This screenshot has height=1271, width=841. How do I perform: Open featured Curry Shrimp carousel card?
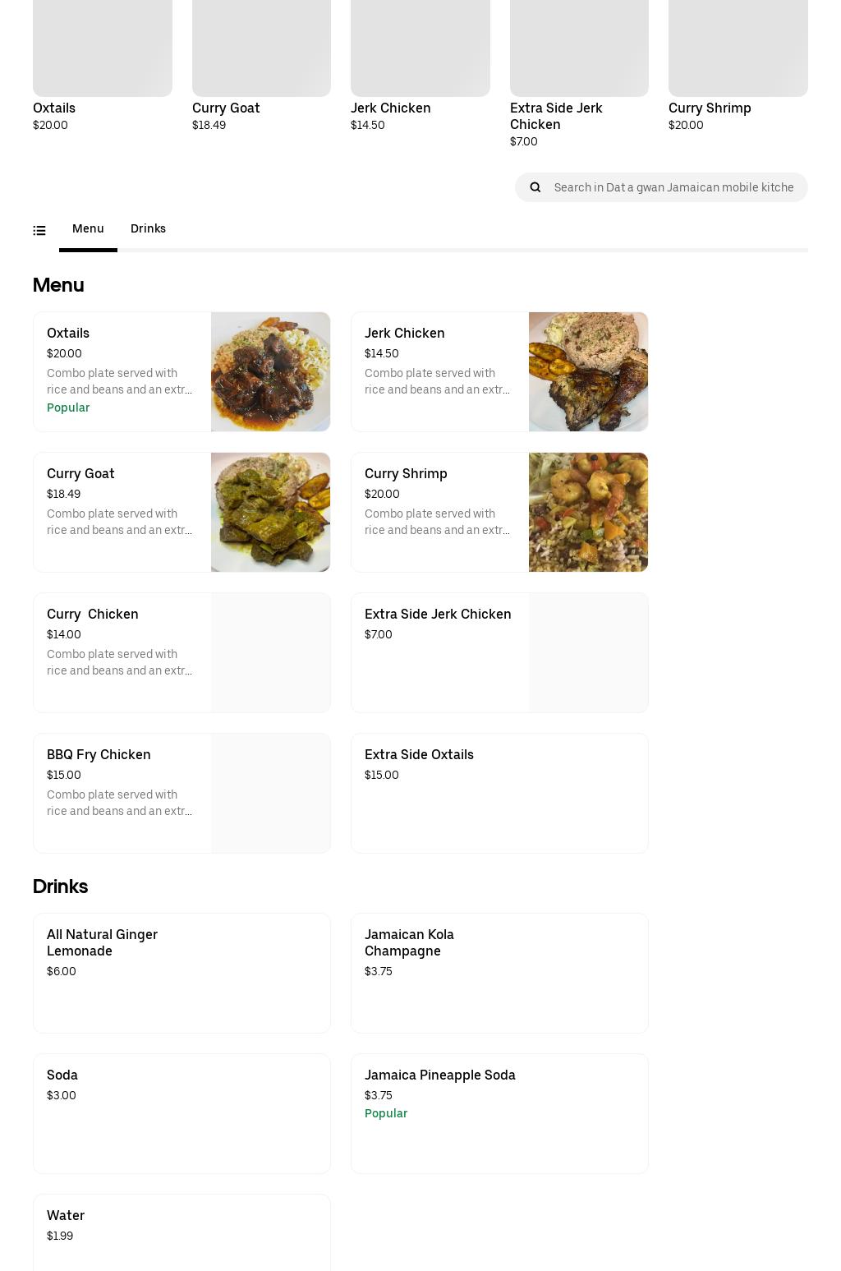pyautogui.click(x=738, y=66)
